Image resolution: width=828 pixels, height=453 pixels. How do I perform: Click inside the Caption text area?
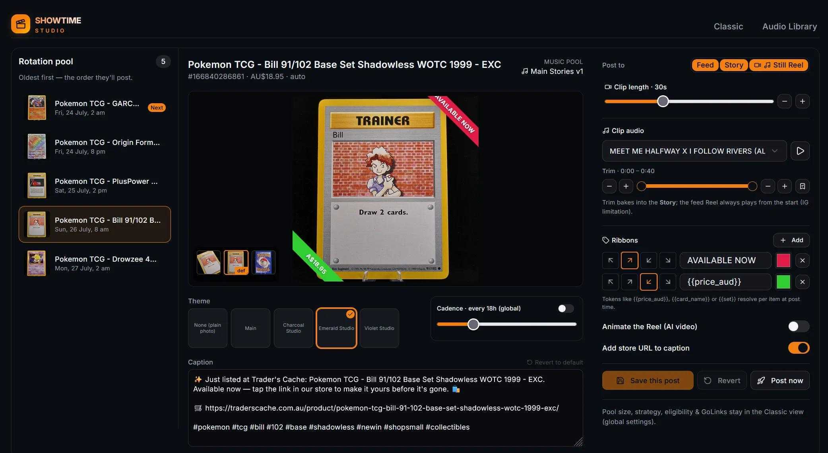[385, 408]
